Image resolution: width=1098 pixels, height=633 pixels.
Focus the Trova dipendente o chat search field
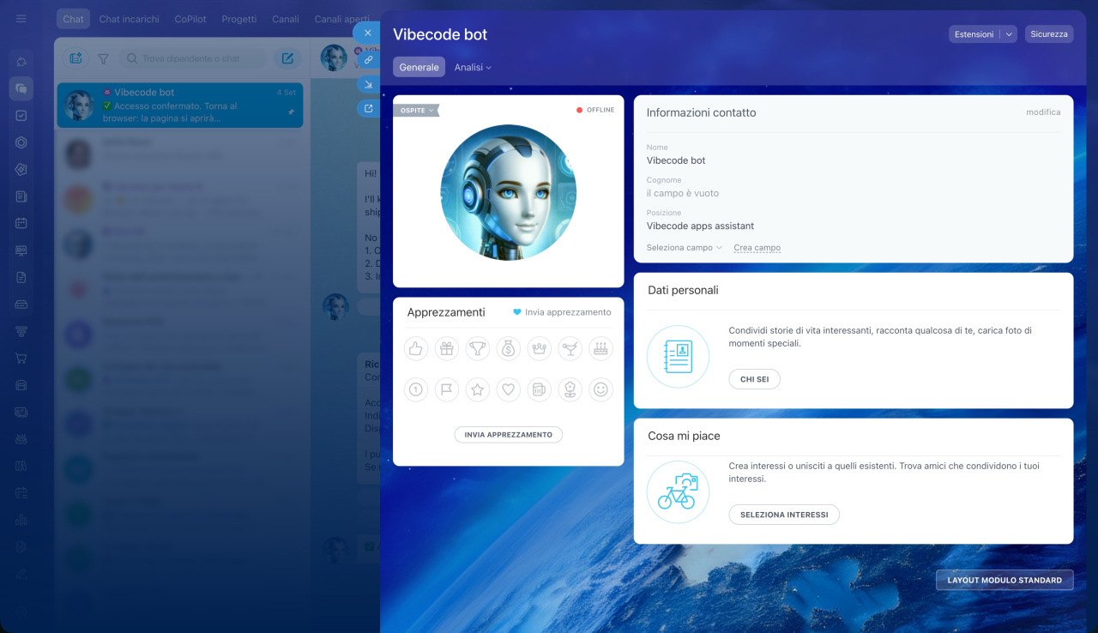tap(195, 58)
